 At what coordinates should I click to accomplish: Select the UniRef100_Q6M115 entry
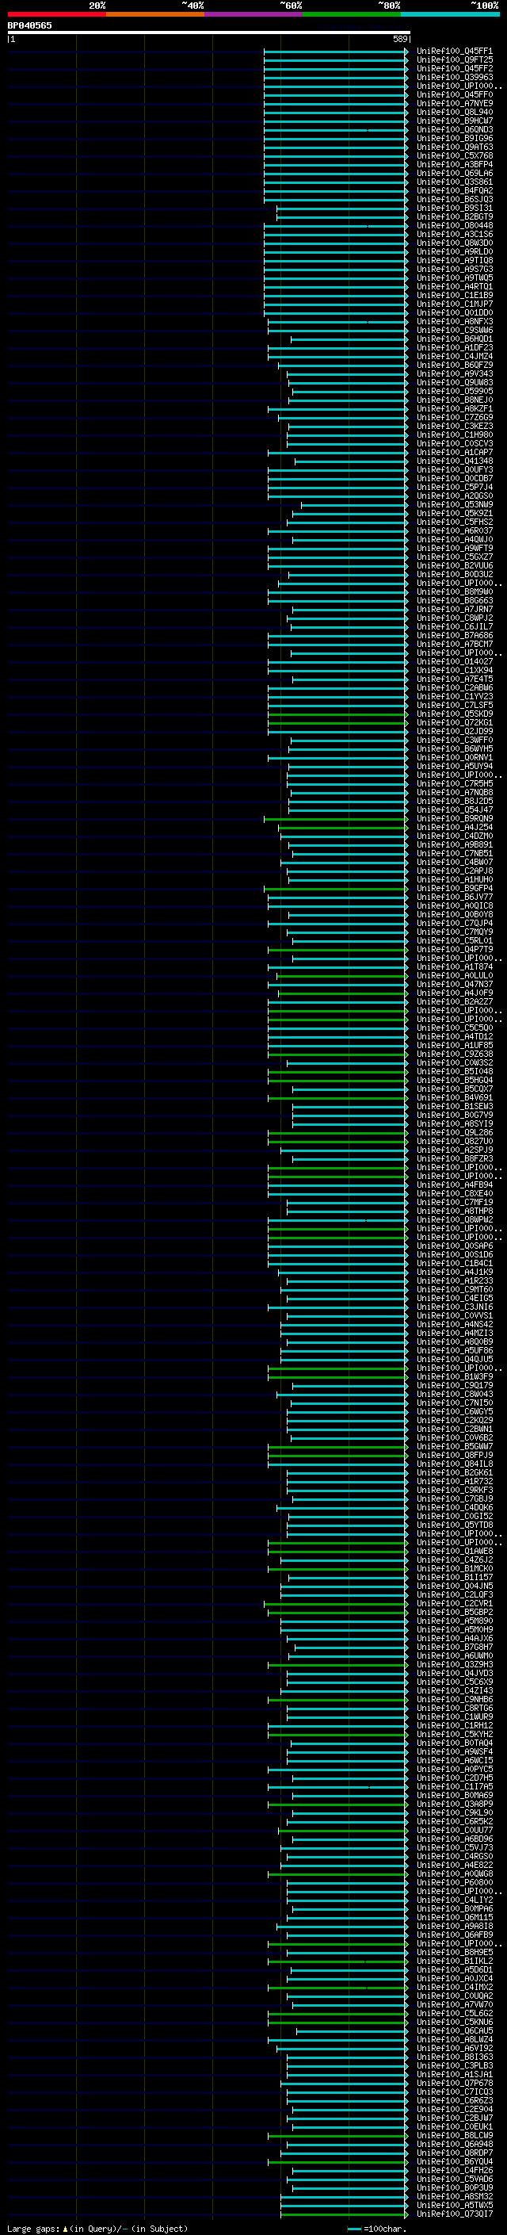(455, 1916)
